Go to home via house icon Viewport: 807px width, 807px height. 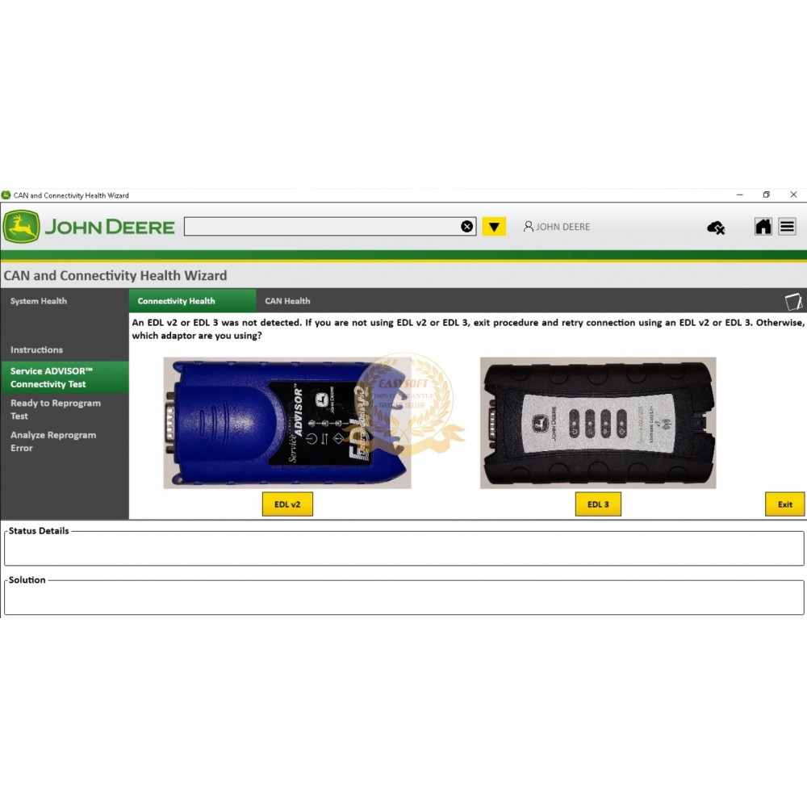tap(763, 227)
